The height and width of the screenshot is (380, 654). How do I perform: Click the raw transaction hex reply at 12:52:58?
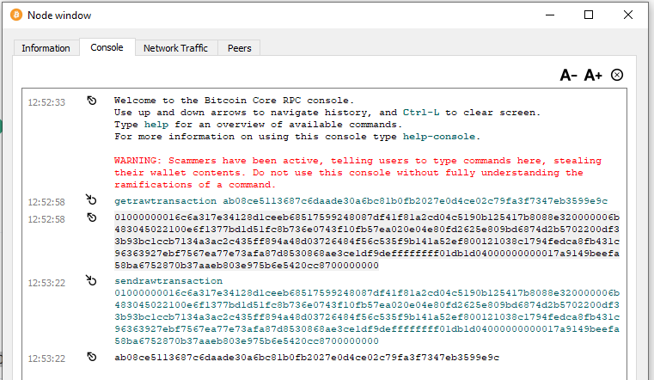pos(367,241)
